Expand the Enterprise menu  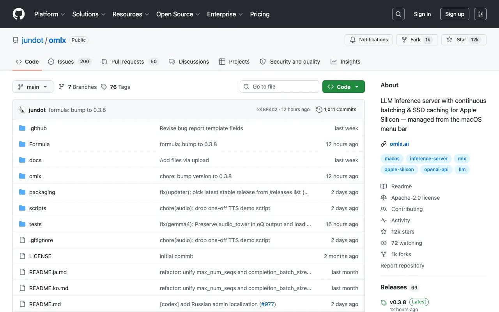pos(225,14)
